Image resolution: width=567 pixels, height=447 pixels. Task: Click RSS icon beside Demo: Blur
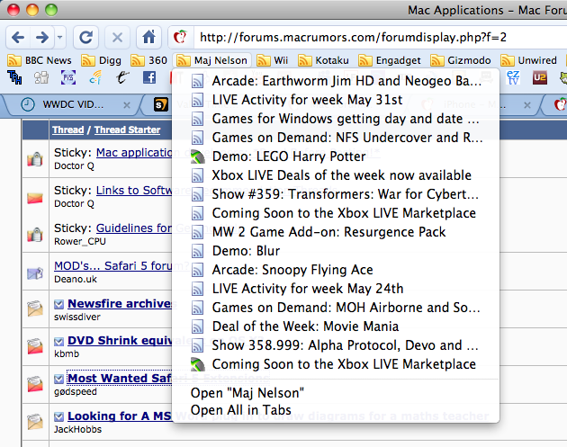coord(197,251)
